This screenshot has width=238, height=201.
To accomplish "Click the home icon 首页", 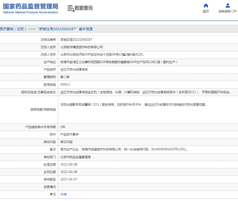I will pos(206,6).
